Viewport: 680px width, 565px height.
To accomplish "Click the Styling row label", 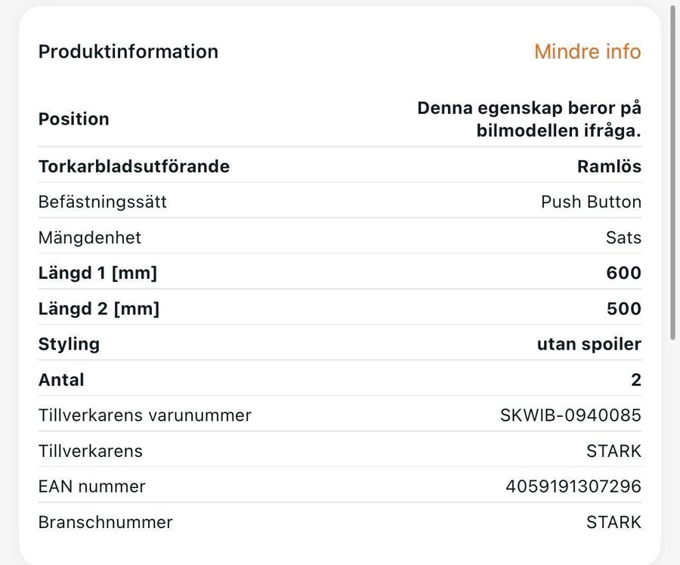I will coord(69,344).
